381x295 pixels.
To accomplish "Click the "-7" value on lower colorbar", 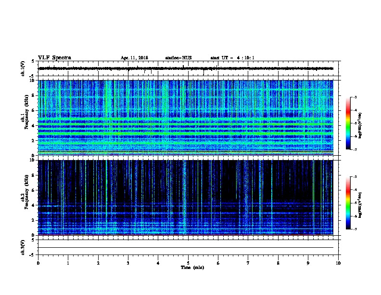I will 355,229.
